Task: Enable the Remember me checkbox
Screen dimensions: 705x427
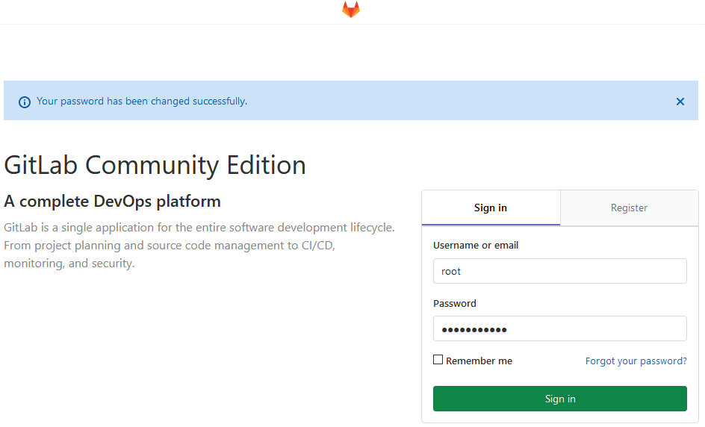Action: click(438, 360)
